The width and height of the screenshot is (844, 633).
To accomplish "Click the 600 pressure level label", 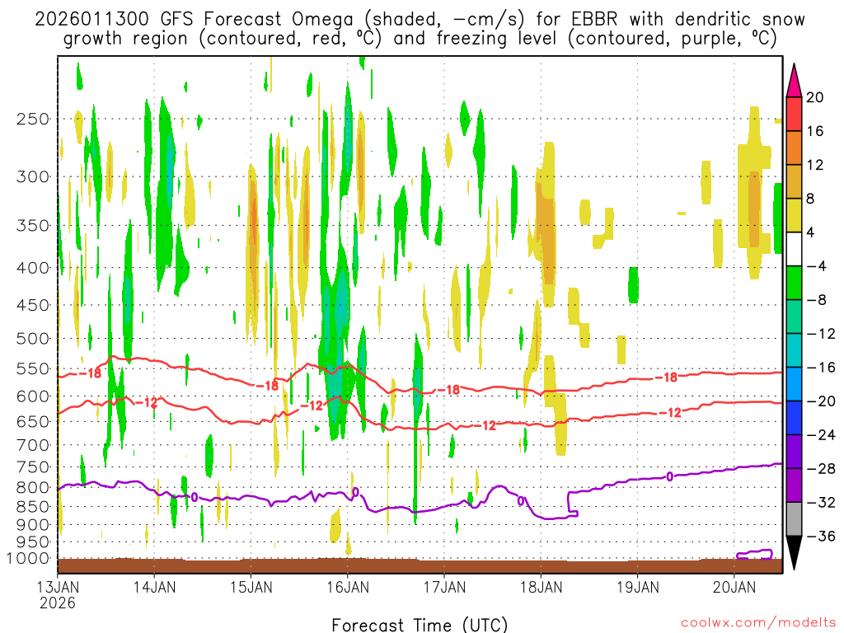I will (x=32, y=396).
